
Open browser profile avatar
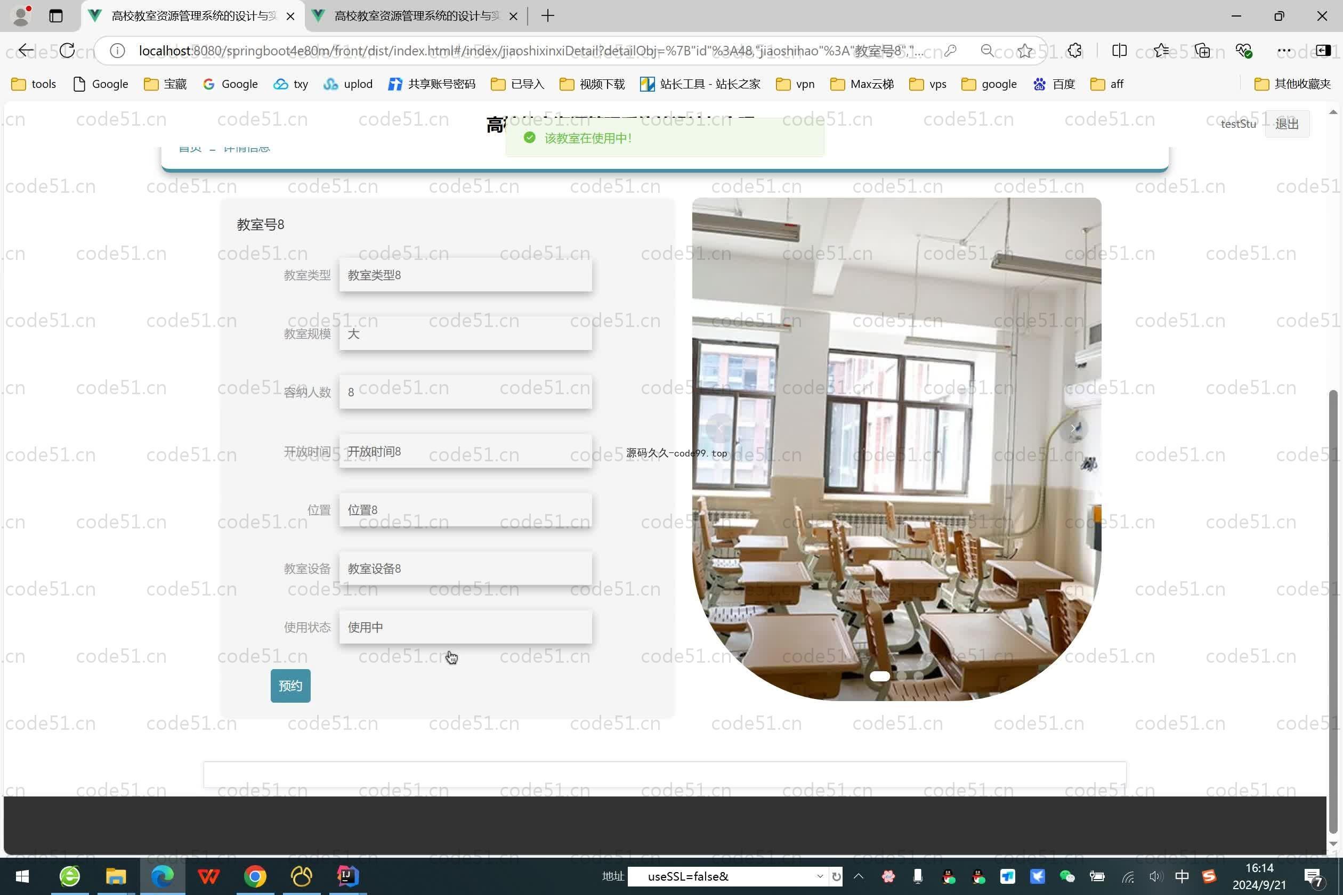(x=21, y=16)
